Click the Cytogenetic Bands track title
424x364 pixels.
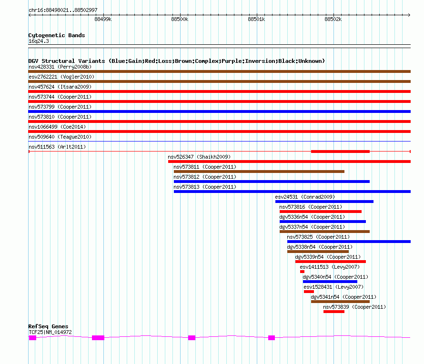57,35
